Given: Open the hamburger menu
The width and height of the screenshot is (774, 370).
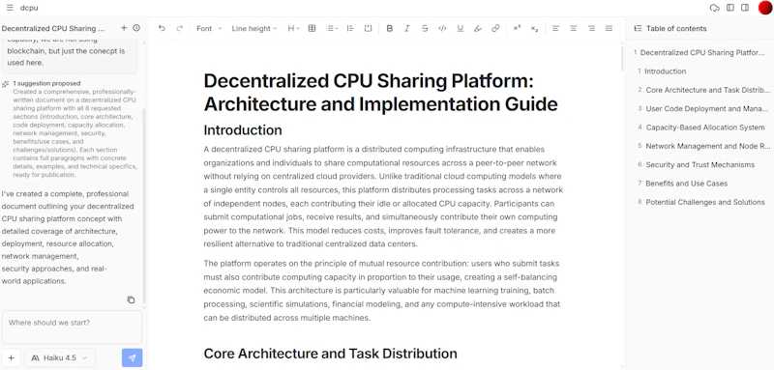Looking at the screenshot, I should 10,8.
